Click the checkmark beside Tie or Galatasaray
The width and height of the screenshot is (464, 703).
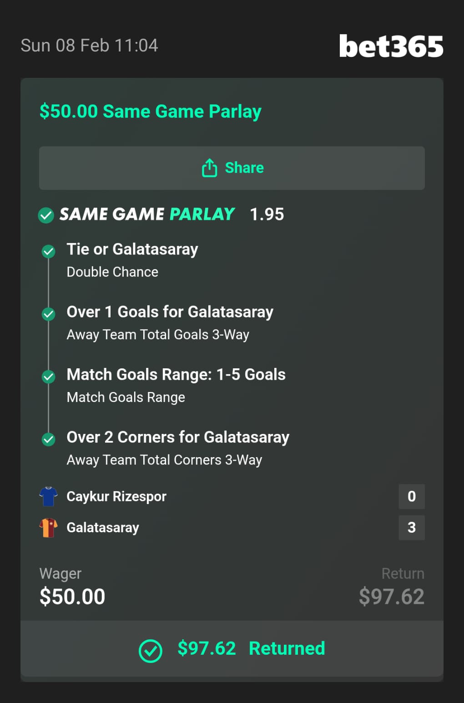[x=48, y=251]
